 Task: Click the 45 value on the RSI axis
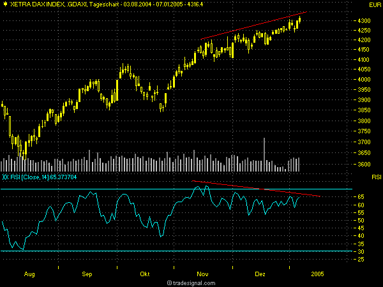pos(361,228)
